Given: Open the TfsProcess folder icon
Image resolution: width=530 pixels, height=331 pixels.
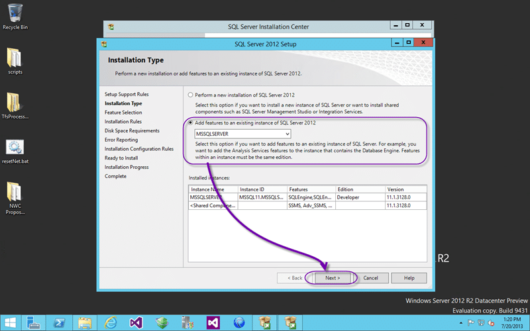Looking at the screenshot, I should coord(15,106).
